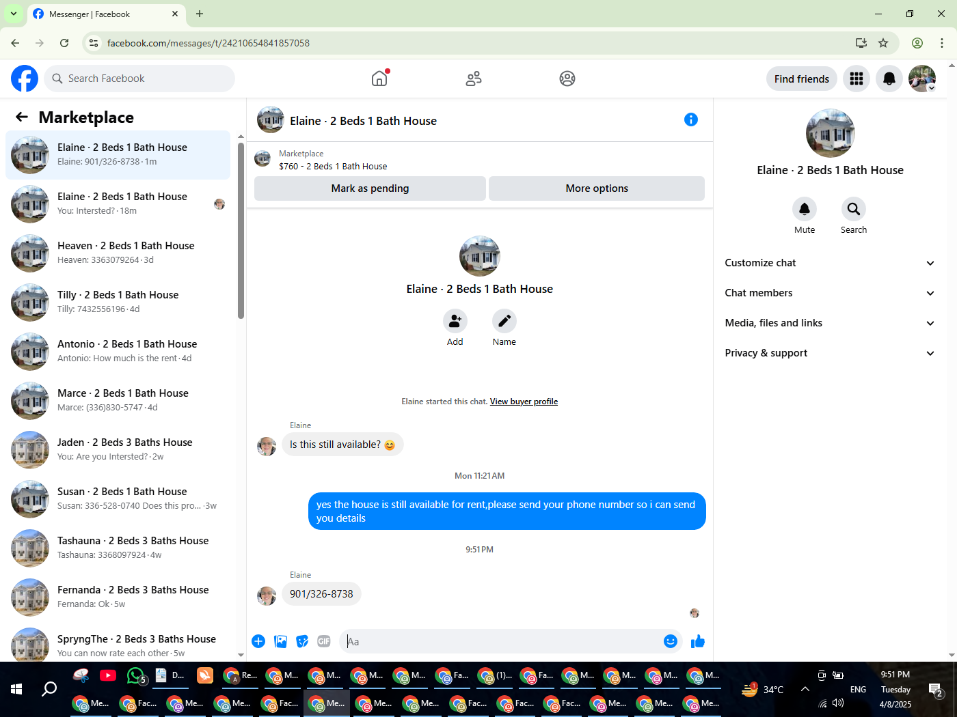
Task: Click More options button
Action: point(597,188)
